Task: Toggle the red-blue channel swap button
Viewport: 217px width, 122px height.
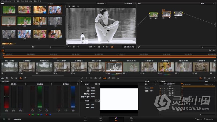Action: tap(48, 115)
